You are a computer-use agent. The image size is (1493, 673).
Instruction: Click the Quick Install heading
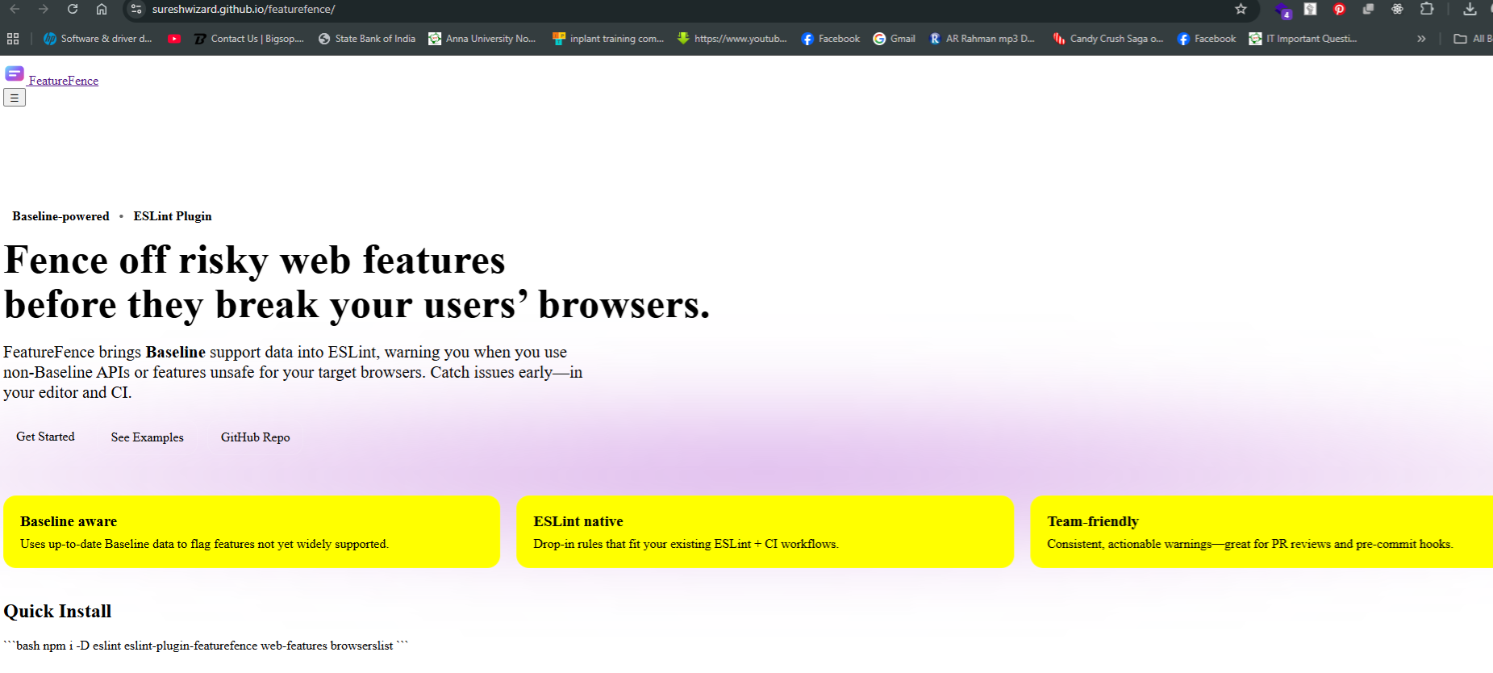tap(57, 611)
